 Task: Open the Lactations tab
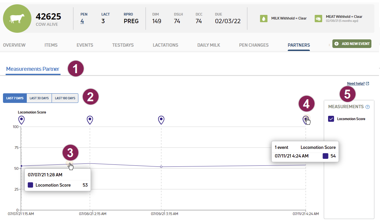tap(165, 45)
